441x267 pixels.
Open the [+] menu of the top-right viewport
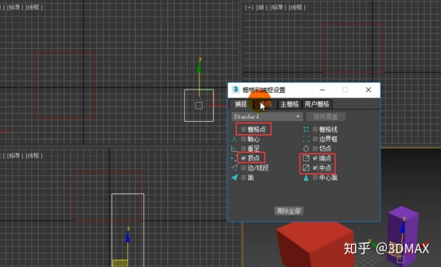(x=249, y=8)
